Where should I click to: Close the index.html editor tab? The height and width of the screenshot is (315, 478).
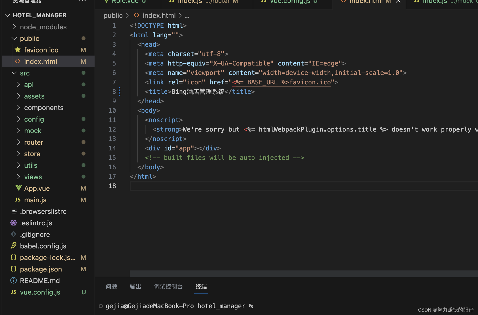click(x=398, y=2)
